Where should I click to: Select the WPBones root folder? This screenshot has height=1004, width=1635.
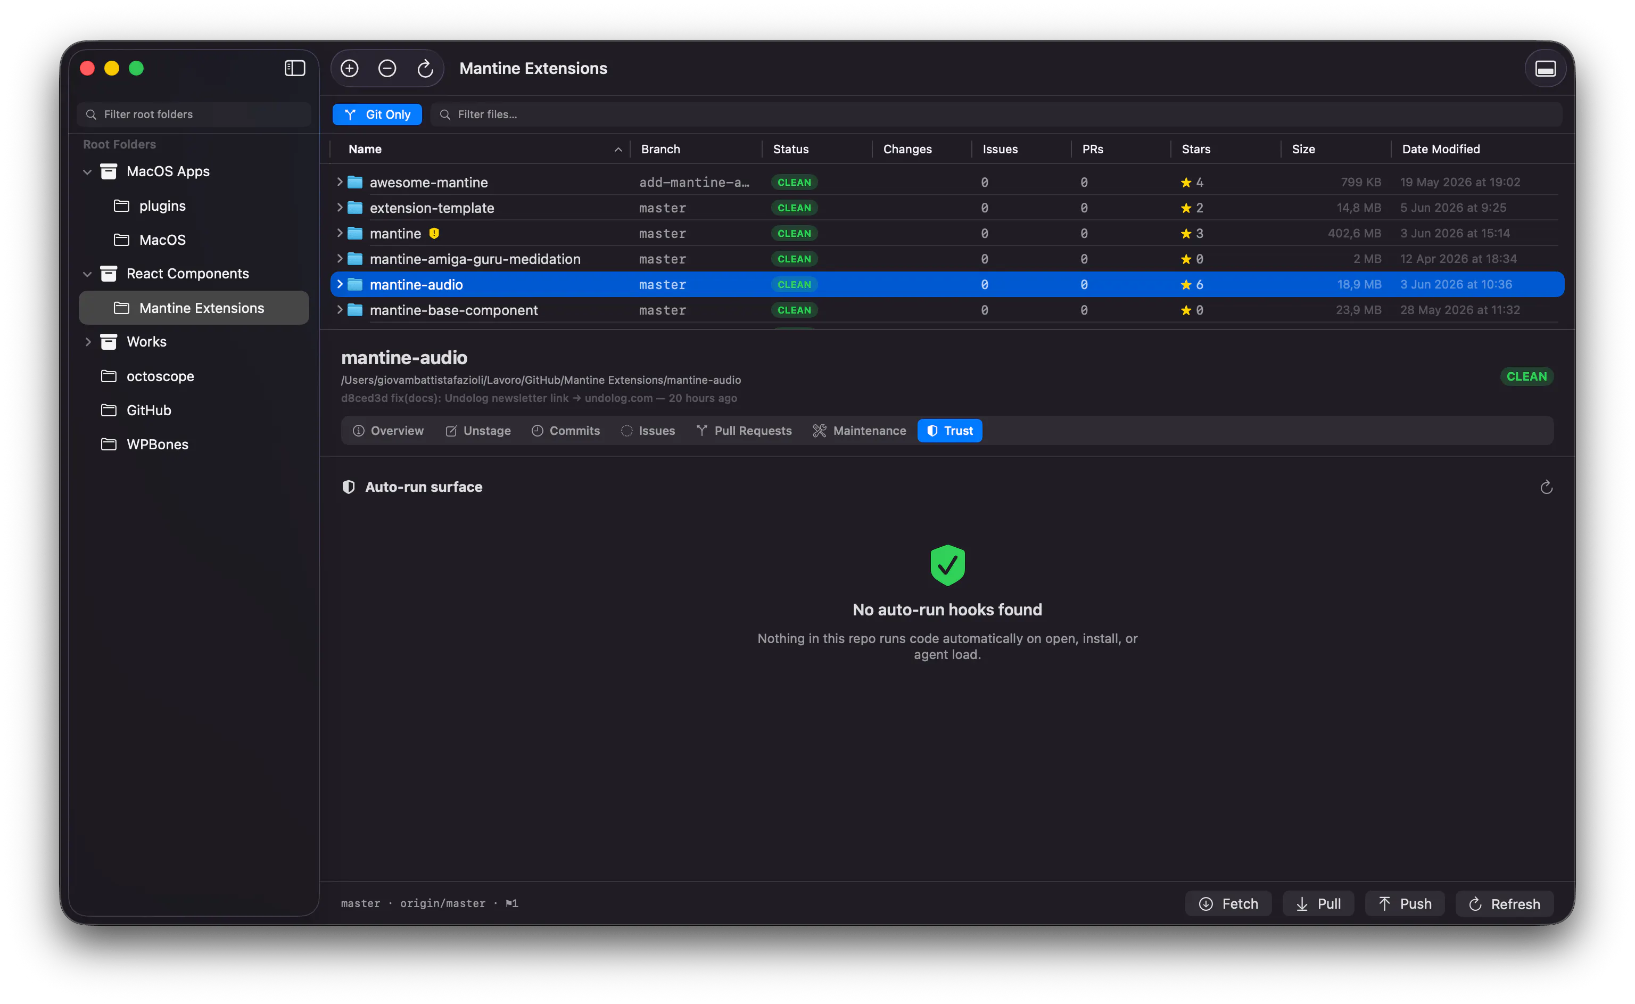click(194, 444)
